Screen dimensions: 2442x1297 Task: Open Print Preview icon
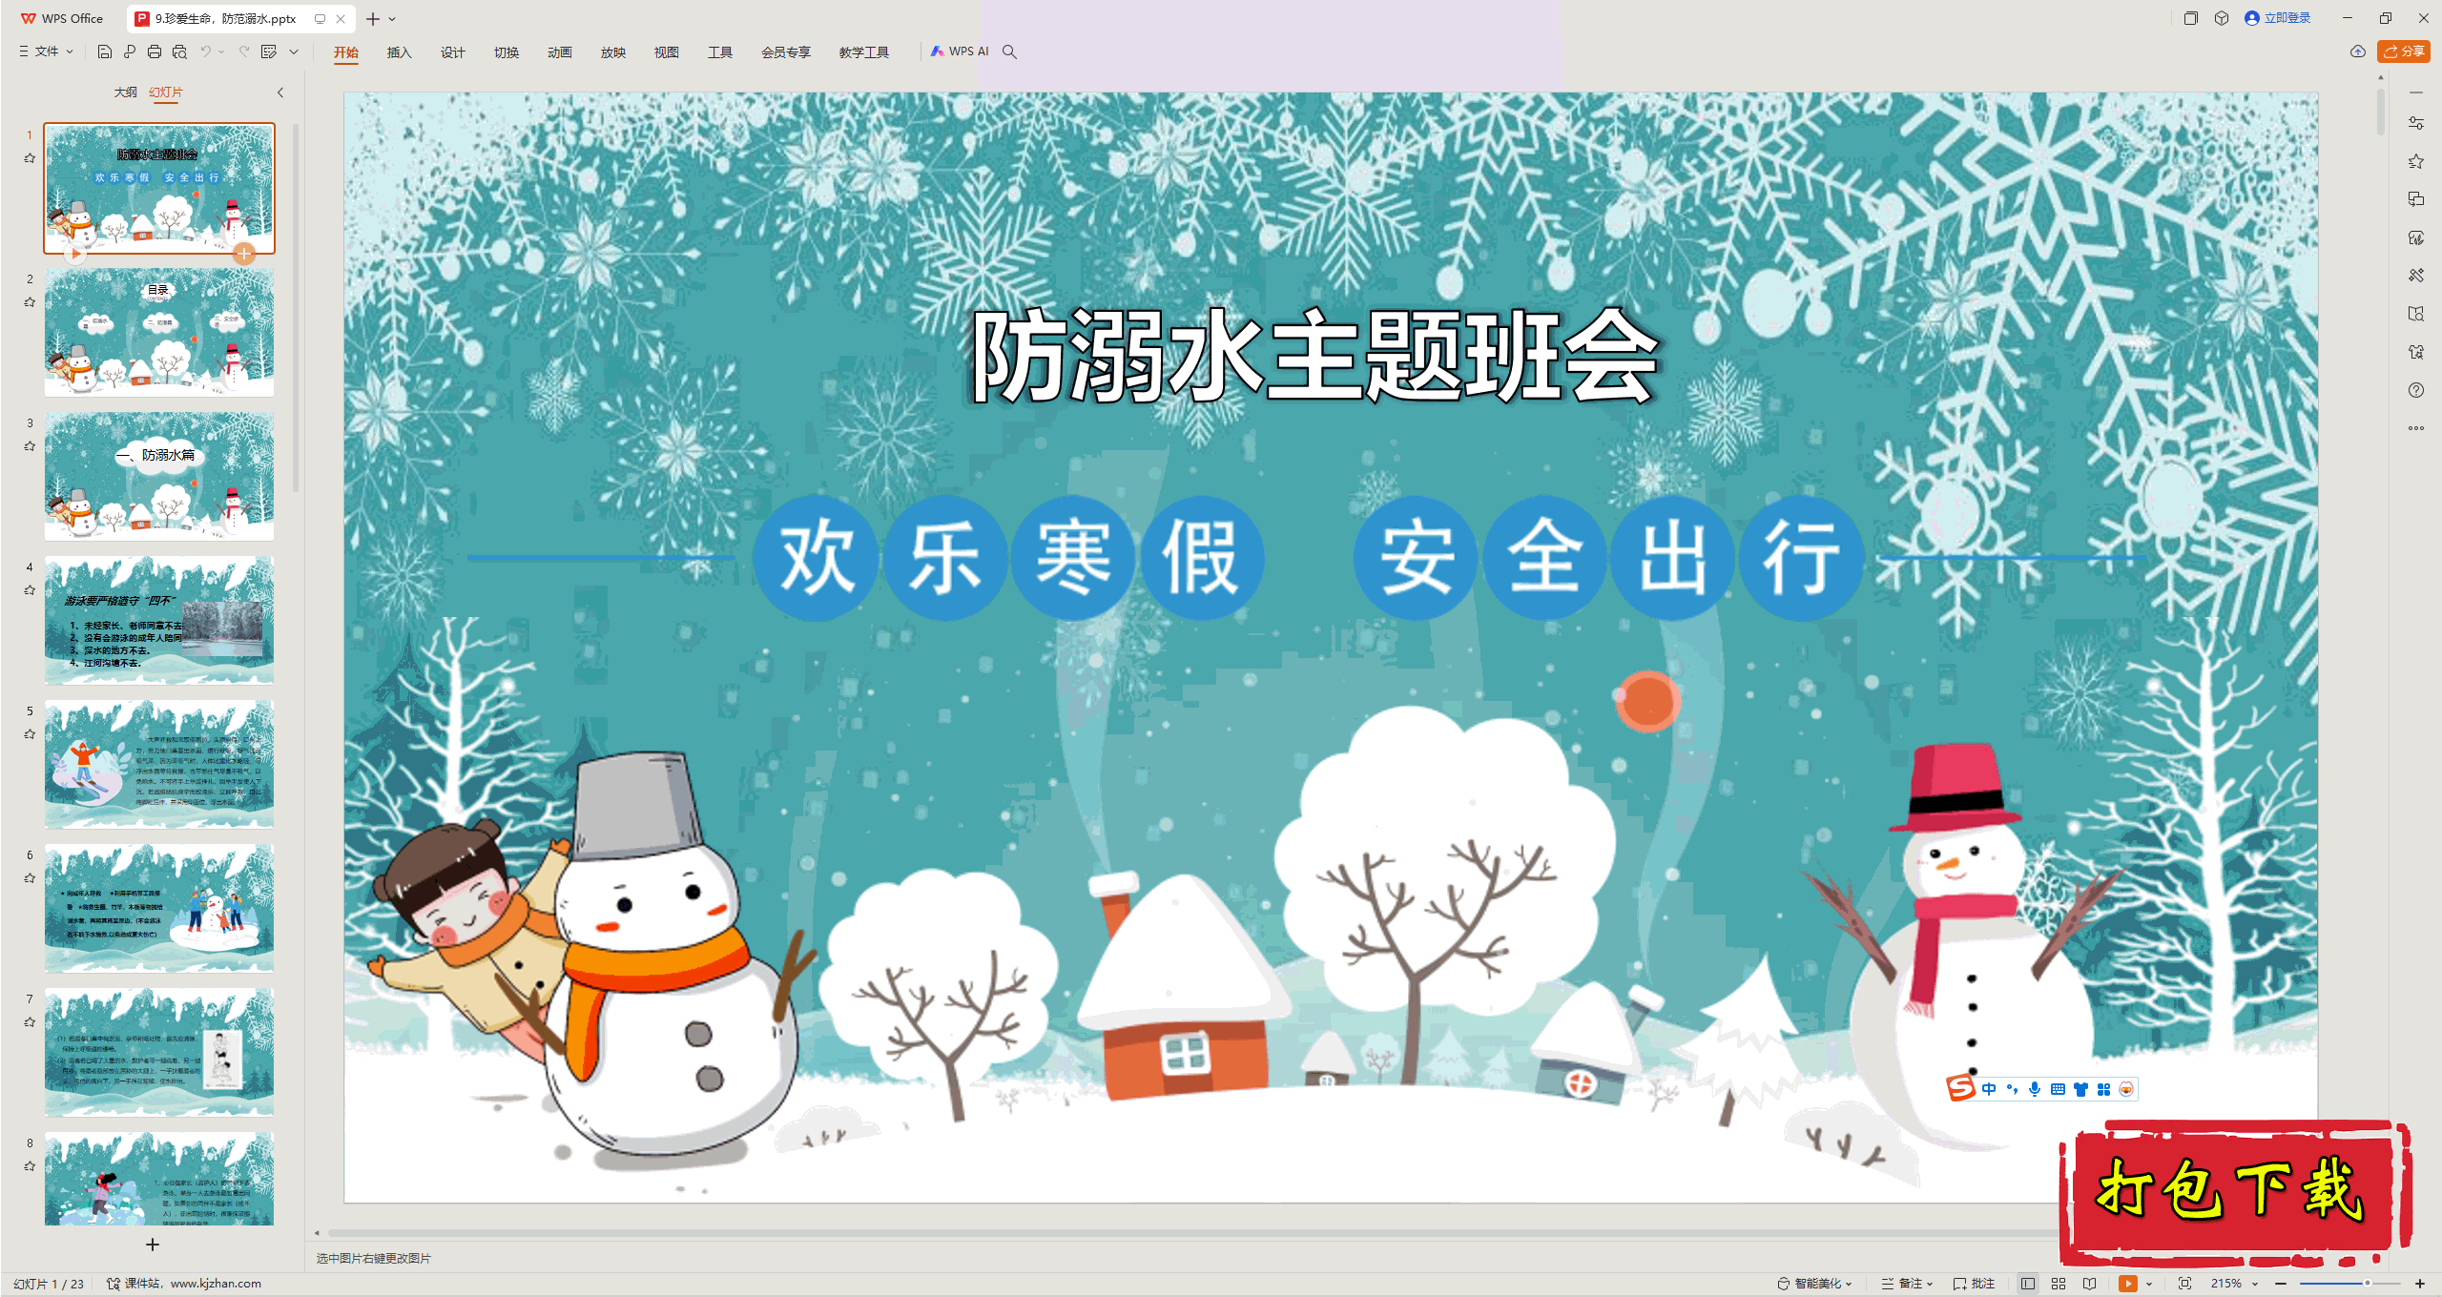pos(179,51)
